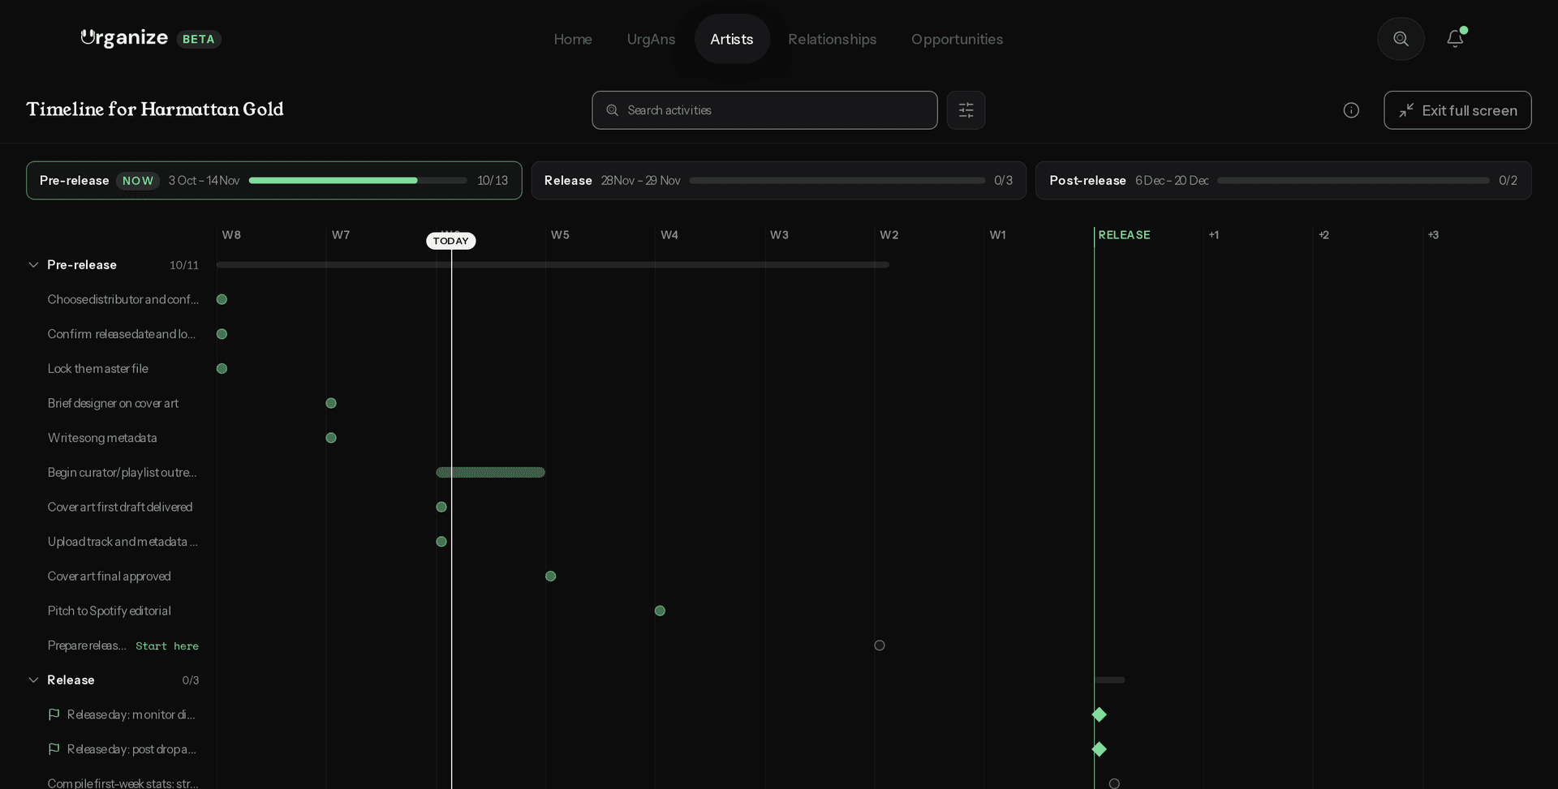Collapse the Release activity group

point(33,680)
